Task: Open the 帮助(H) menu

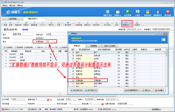Action: click(20, 6)
